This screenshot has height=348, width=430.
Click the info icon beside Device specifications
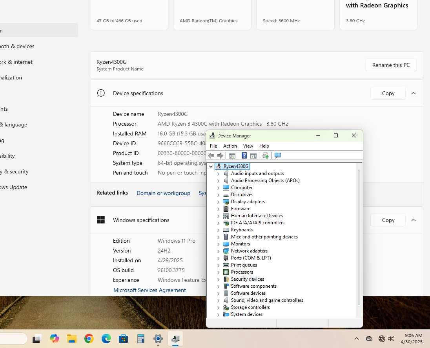[101, 93]
